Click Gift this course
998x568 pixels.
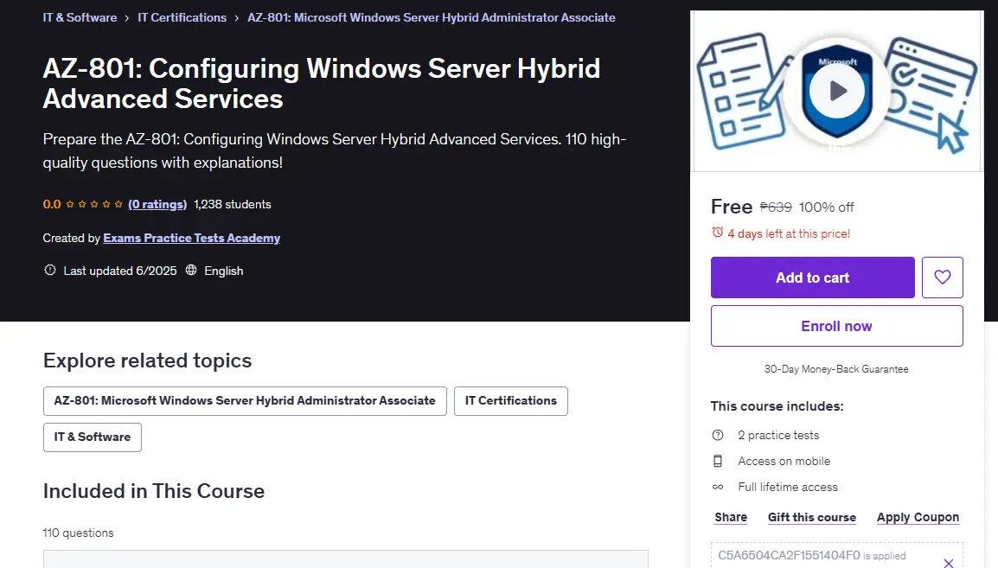coord(811,517)
